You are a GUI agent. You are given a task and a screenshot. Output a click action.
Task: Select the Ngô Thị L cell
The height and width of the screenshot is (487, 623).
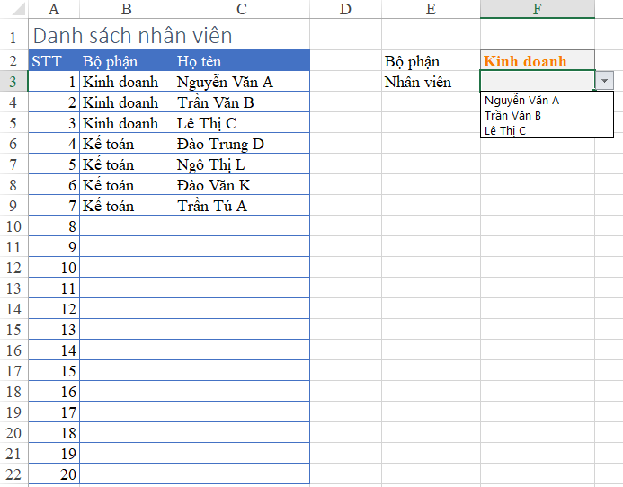click(242, 164)
